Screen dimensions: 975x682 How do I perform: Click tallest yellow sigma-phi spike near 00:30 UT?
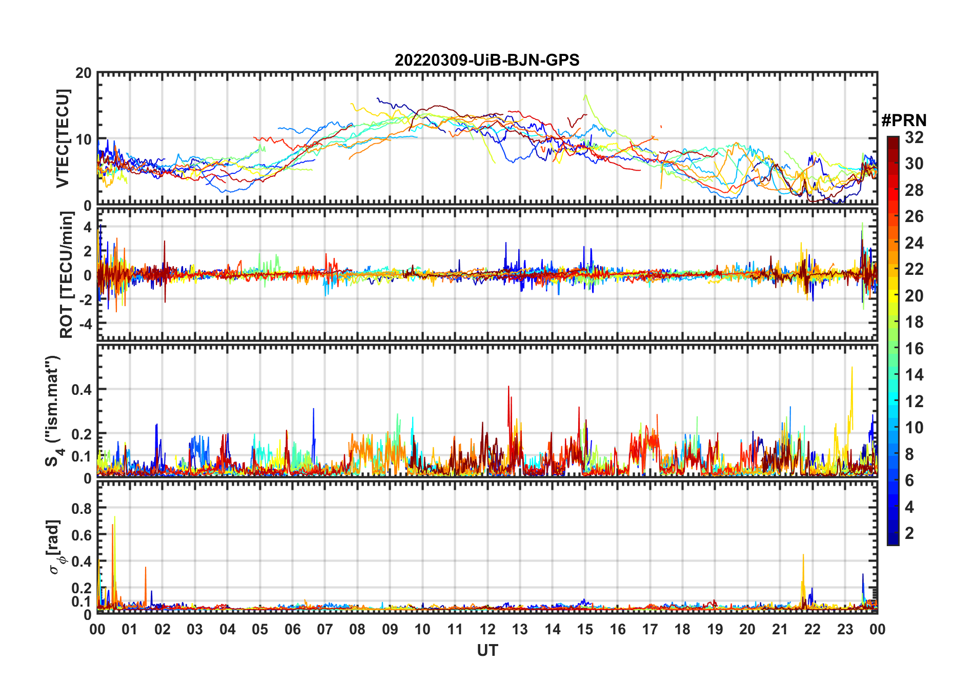115,518
